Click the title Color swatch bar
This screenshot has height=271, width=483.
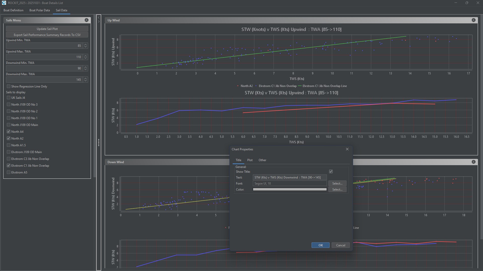pyautogui.click(x=290, y=190)
